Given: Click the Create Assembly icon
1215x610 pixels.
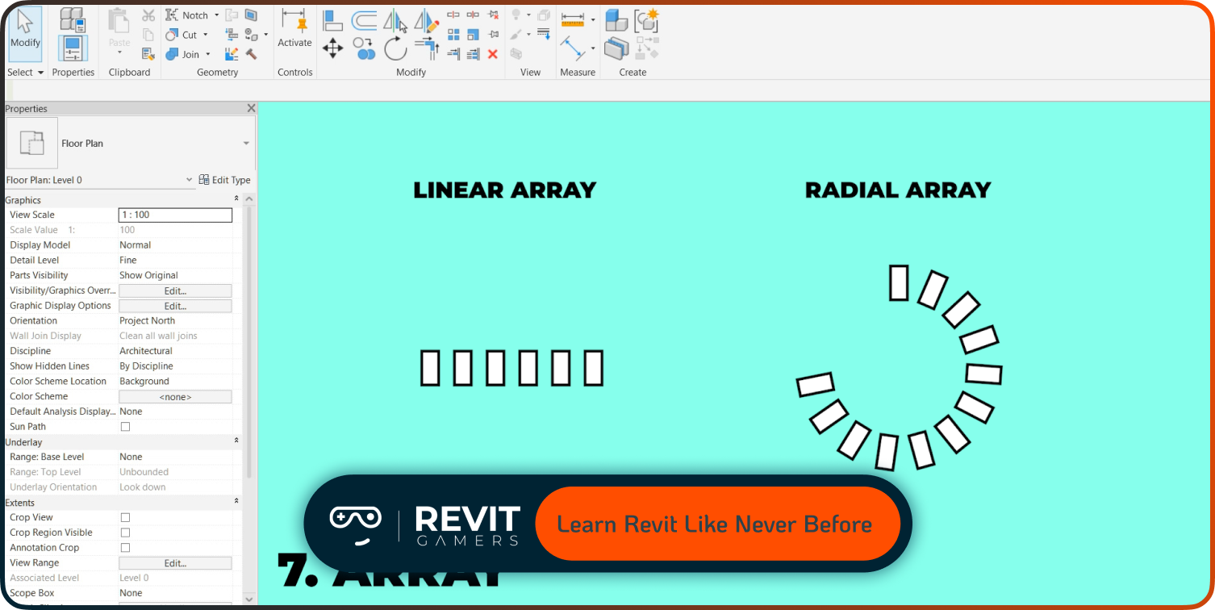Looking at the screenshot, I should [616, 20].
